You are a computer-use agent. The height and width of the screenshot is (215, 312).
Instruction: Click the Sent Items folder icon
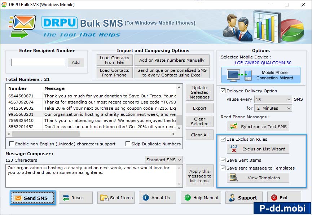pos(104,198)
